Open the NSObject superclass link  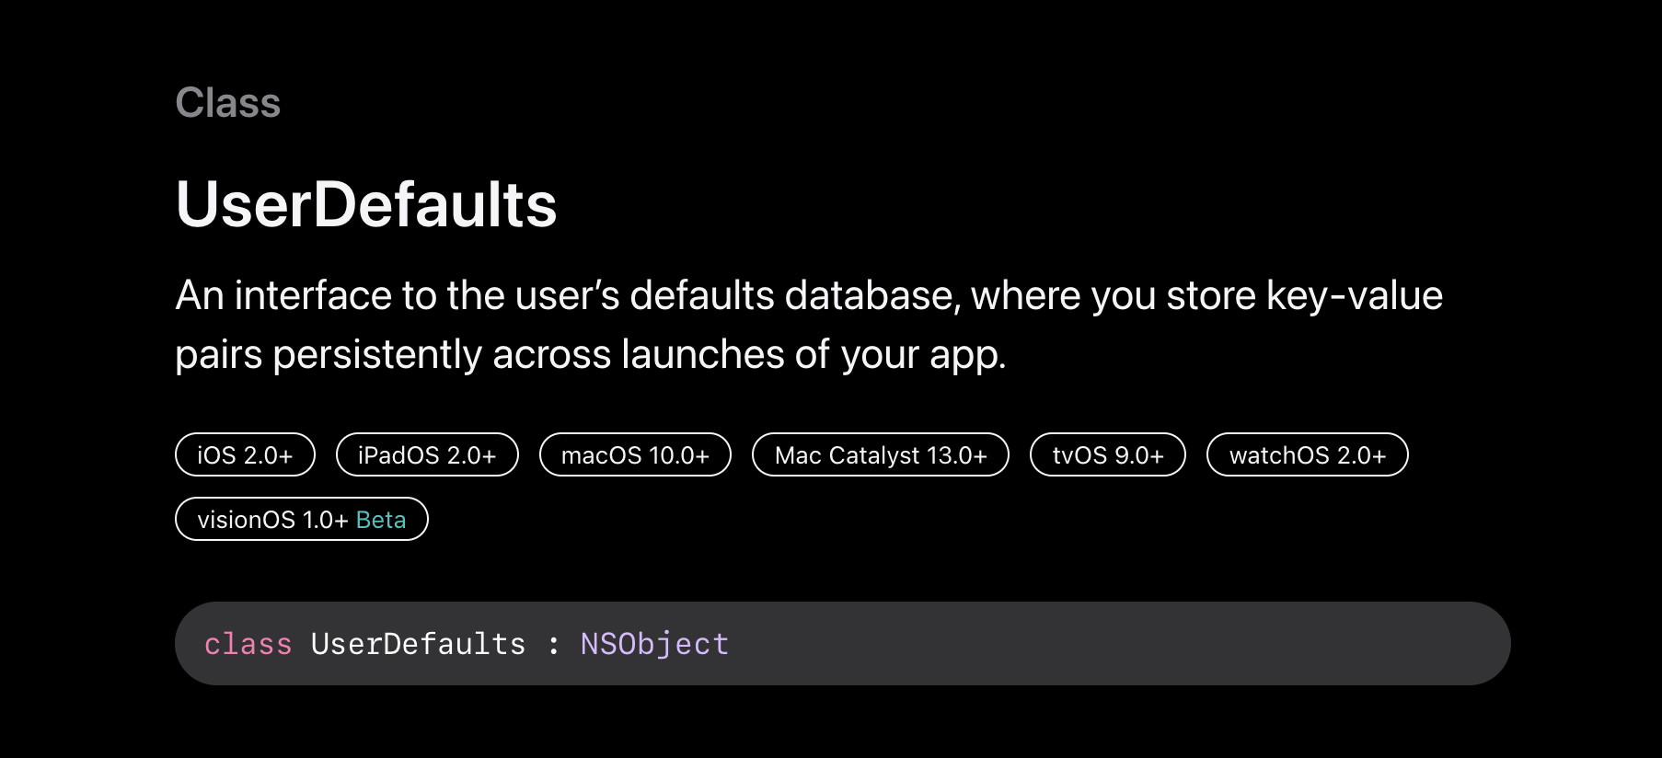click(654, 644)
